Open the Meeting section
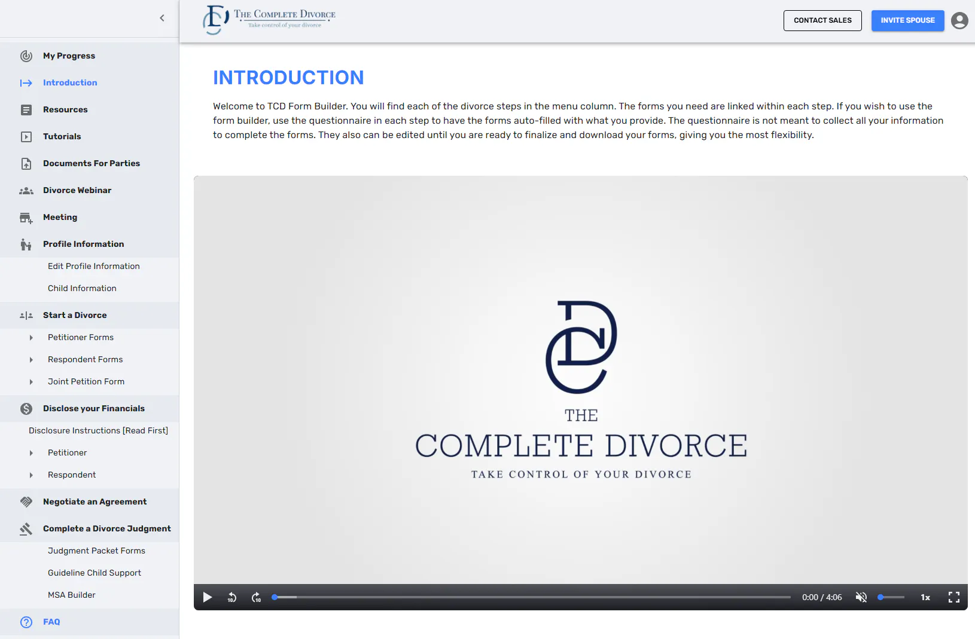 pyautogui.click(x=60, y=218)
